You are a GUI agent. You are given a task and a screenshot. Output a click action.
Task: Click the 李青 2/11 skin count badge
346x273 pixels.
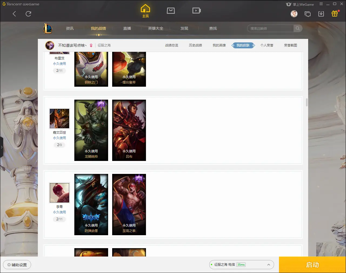click(x=59, y=219)
